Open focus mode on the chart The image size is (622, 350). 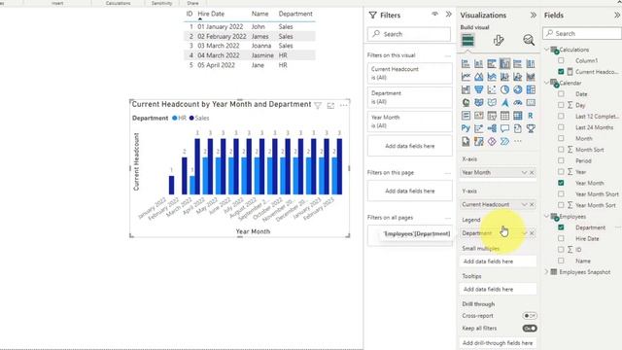330,106
